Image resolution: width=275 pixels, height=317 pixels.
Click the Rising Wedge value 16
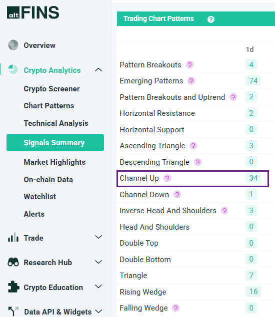(x=253, y=292)
